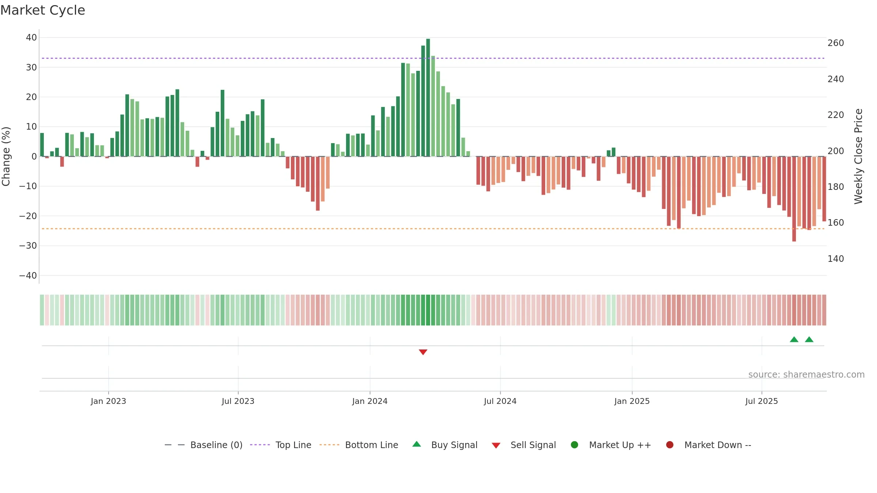Toggle the Buy Signal legend label
This screenshot has height=493, width=877.
[454, 445]
